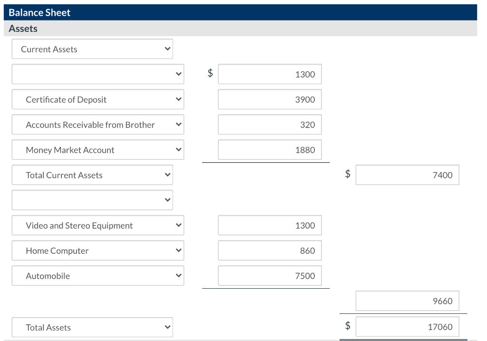487x341 pixels.
Task: Select the 17060 Total Assets amount field
Action: point(407,326)
